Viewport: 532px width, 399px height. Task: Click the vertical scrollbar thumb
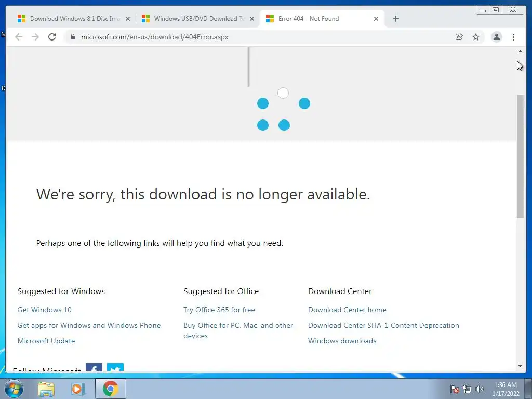(520, 156)
